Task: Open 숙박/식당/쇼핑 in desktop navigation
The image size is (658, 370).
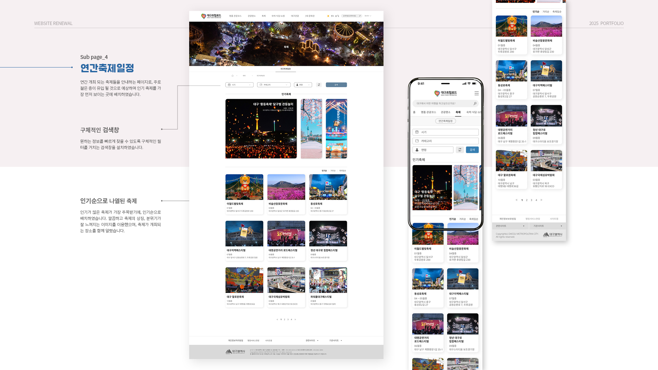Action: tap(278, 16)
